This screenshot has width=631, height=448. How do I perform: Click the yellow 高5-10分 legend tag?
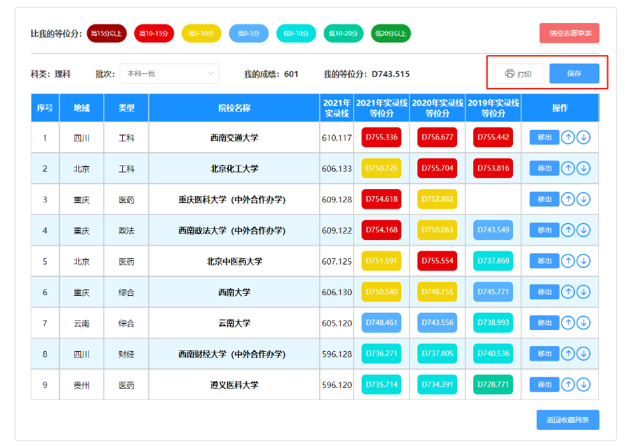pos(201,33)
